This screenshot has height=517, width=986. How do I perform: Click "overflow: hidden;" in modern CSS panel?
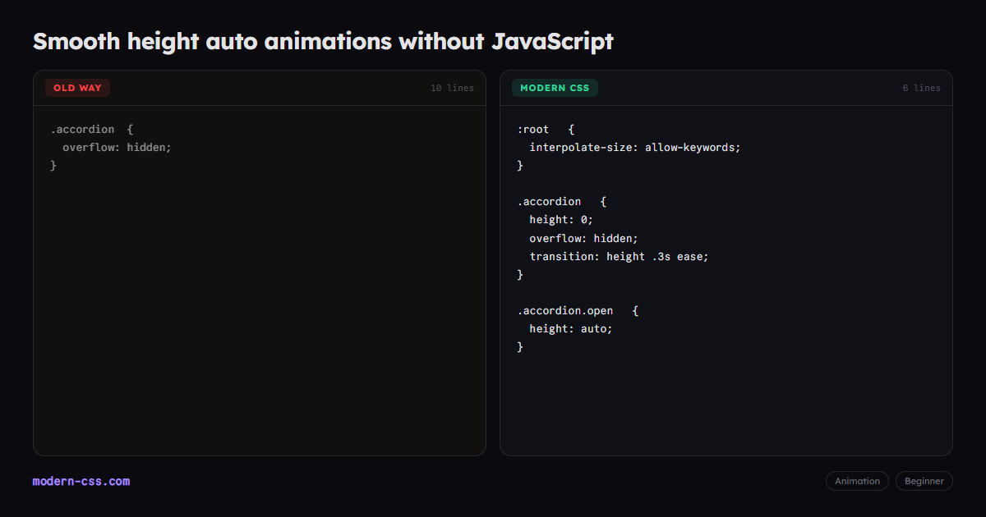(583, 238)
